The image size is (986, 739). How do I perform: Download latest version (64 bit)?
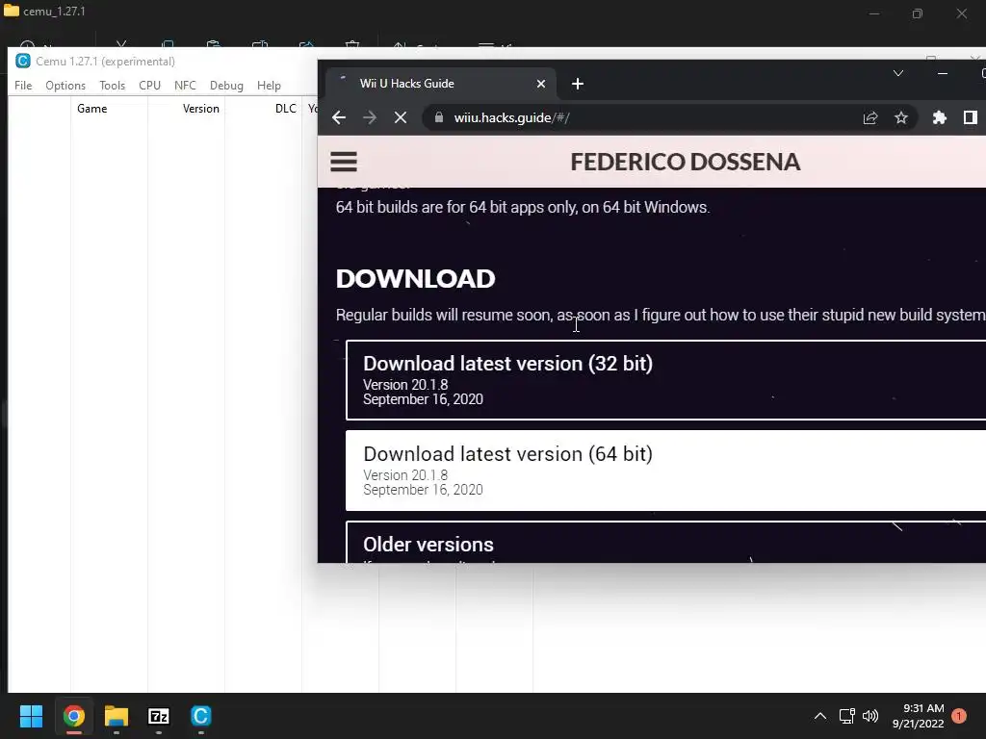coord(666,471)
